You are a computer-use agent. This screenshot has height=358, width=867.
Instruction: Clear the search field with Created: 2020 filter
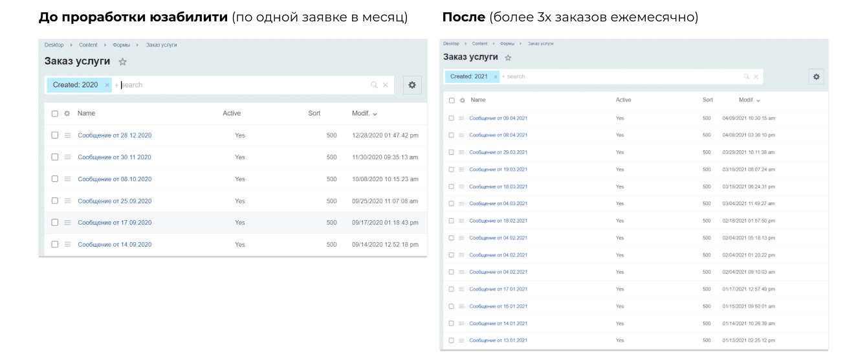[386, 85]
